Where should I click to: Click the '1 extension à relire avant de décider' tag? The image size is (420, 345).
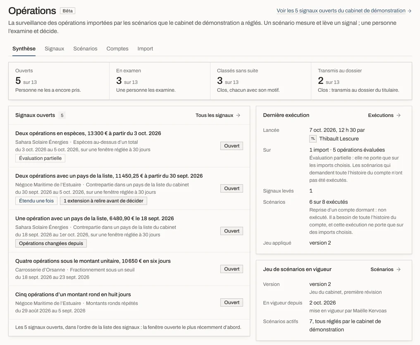click(103, 201)
